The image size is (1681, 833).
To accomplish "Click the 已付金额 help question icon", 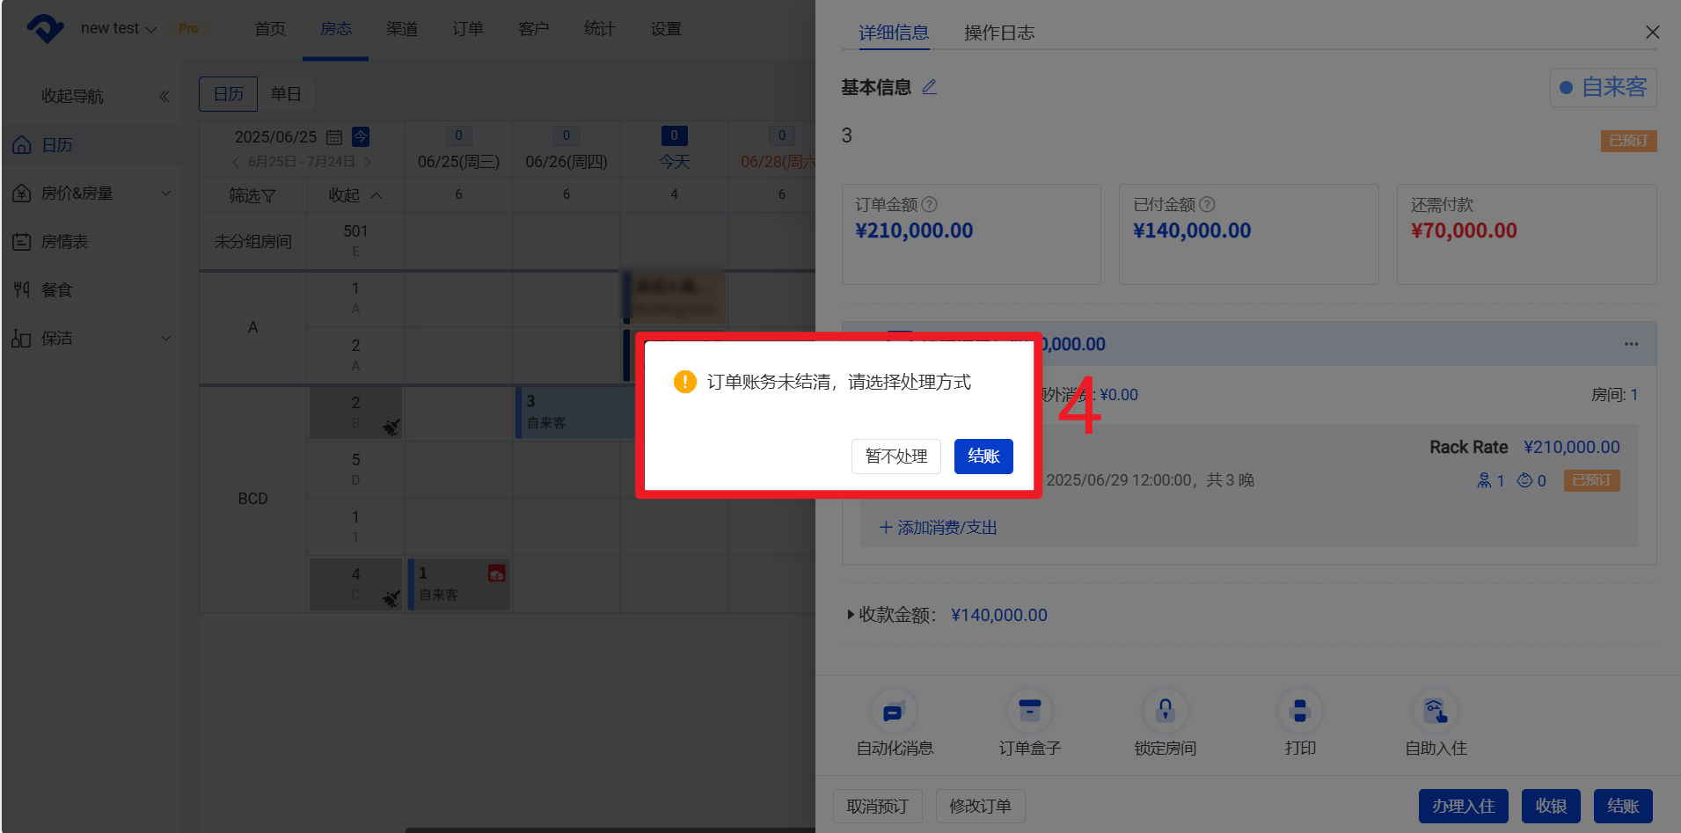I will (x=1208, y=205).
